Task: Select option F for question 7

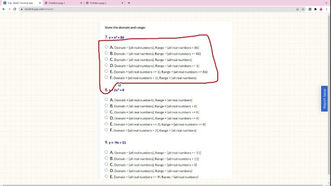Action: [x=106, y=78]
